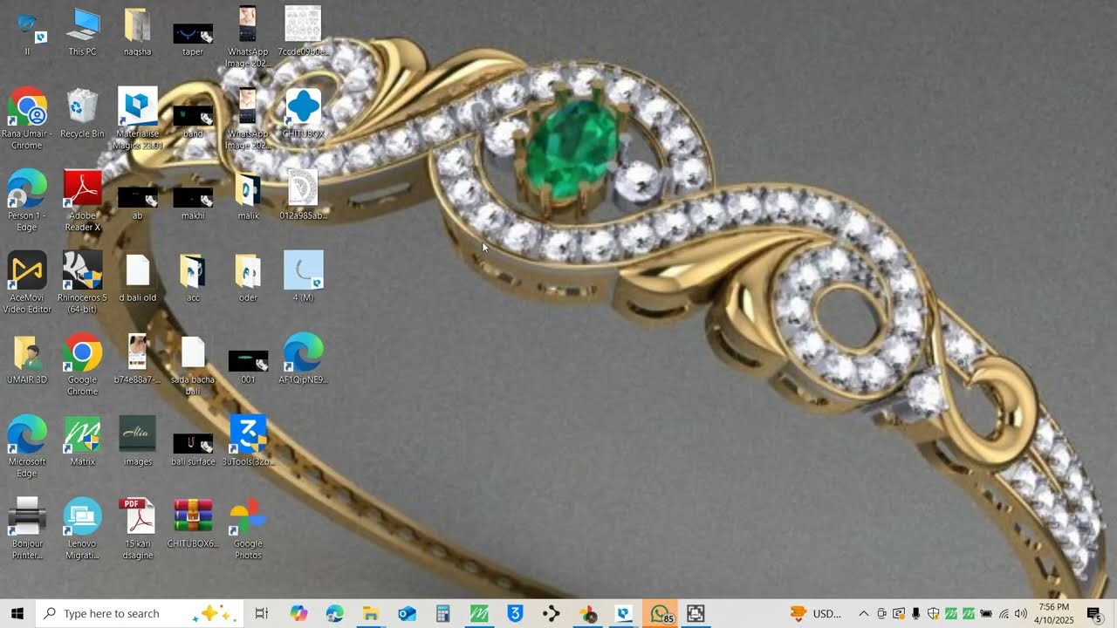Select the sada bacha bali file
The width and height of the screenshot is (1117, 628).
[x=193, y=365]
